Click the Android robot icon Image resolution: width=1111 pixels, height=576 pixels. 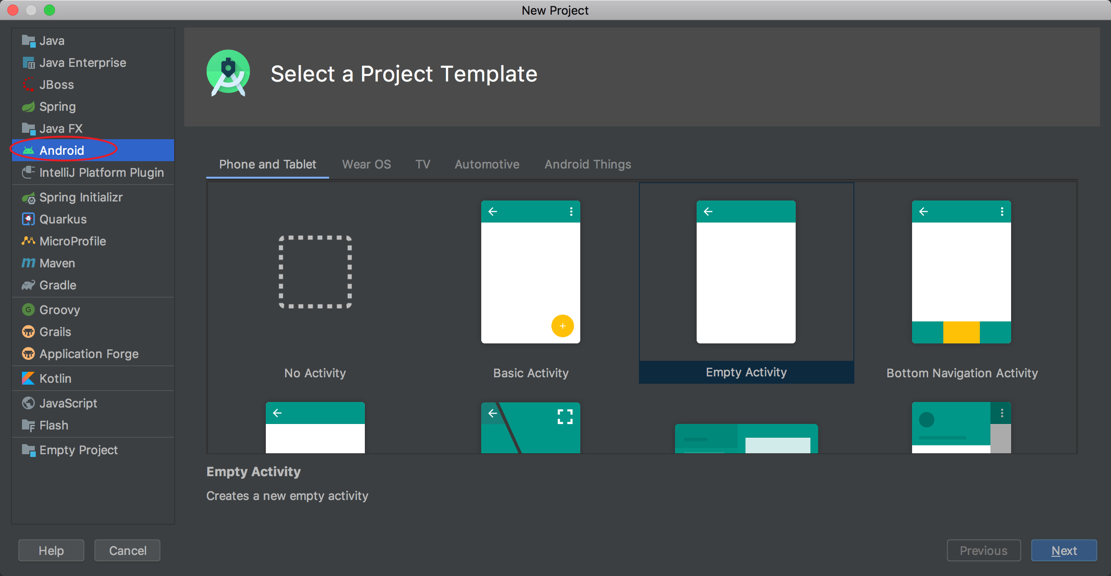(28, 151)
